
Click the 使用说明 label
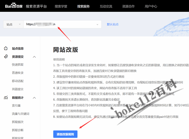[59, 60]
